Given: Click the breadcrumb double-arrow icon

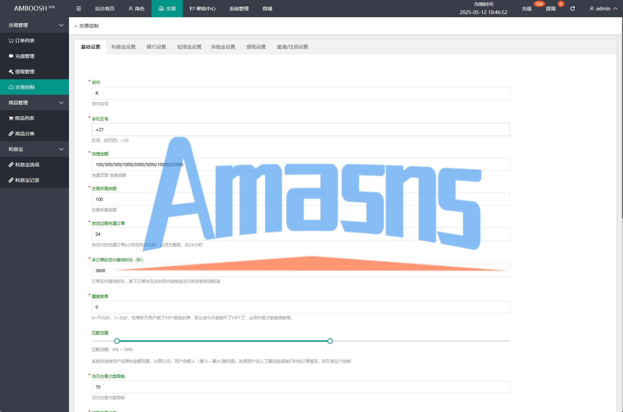Looking at the screenshot, I should click(x=76, y=26).
